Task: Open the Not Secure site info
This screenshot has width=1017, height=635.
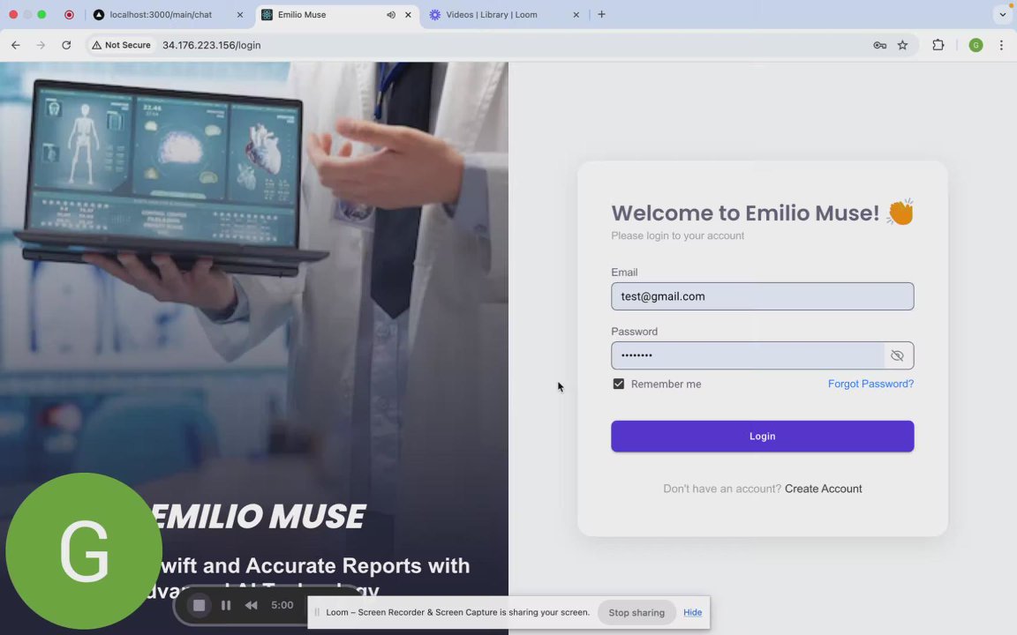Action: 121,45
